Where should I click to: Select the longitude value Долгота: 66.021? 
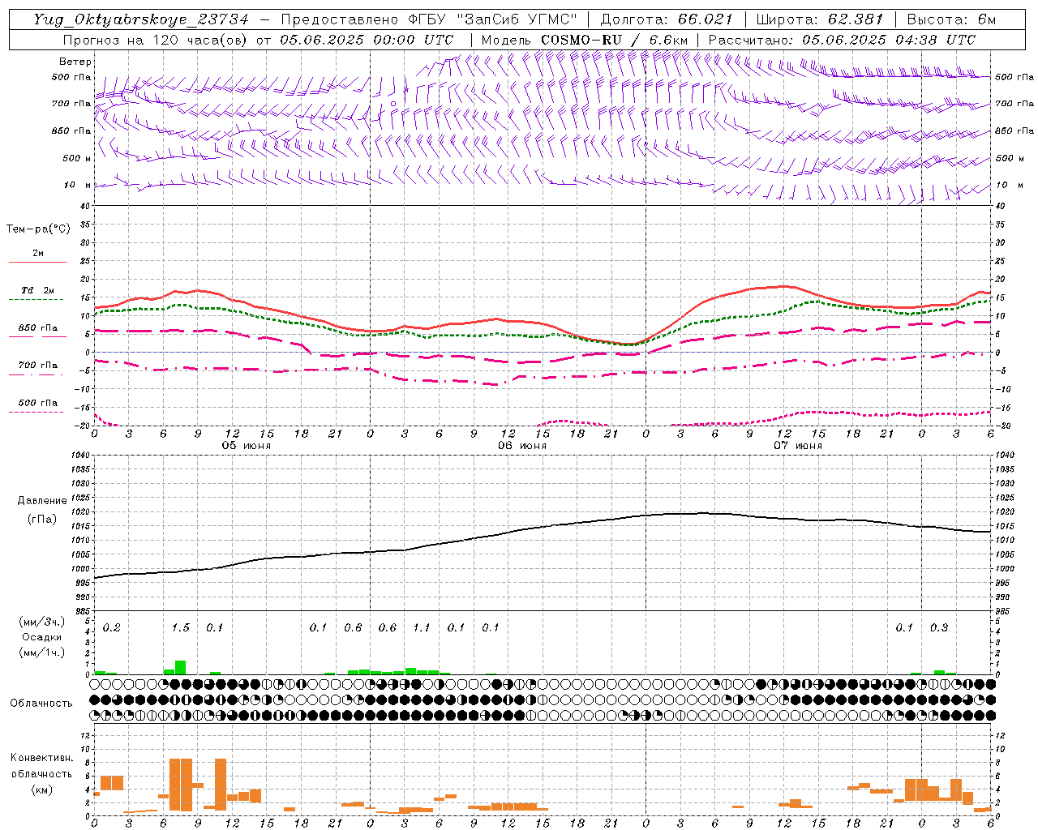coord(667,19)
